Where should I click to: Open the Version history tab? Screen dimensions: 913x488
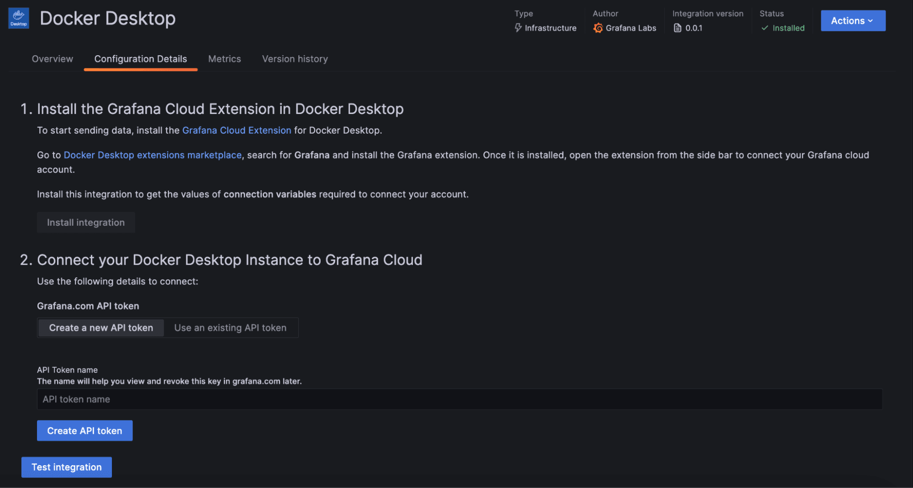(295, 59)
